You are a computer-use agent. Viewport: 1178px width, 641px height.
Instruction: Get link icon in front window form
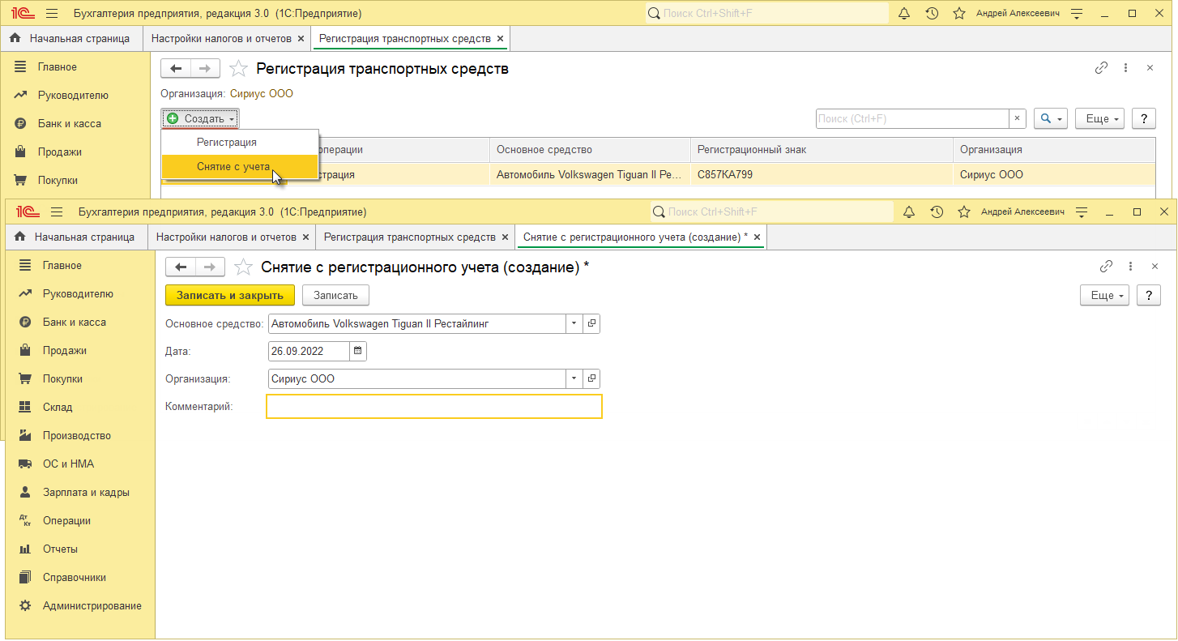pos(1106,266)
